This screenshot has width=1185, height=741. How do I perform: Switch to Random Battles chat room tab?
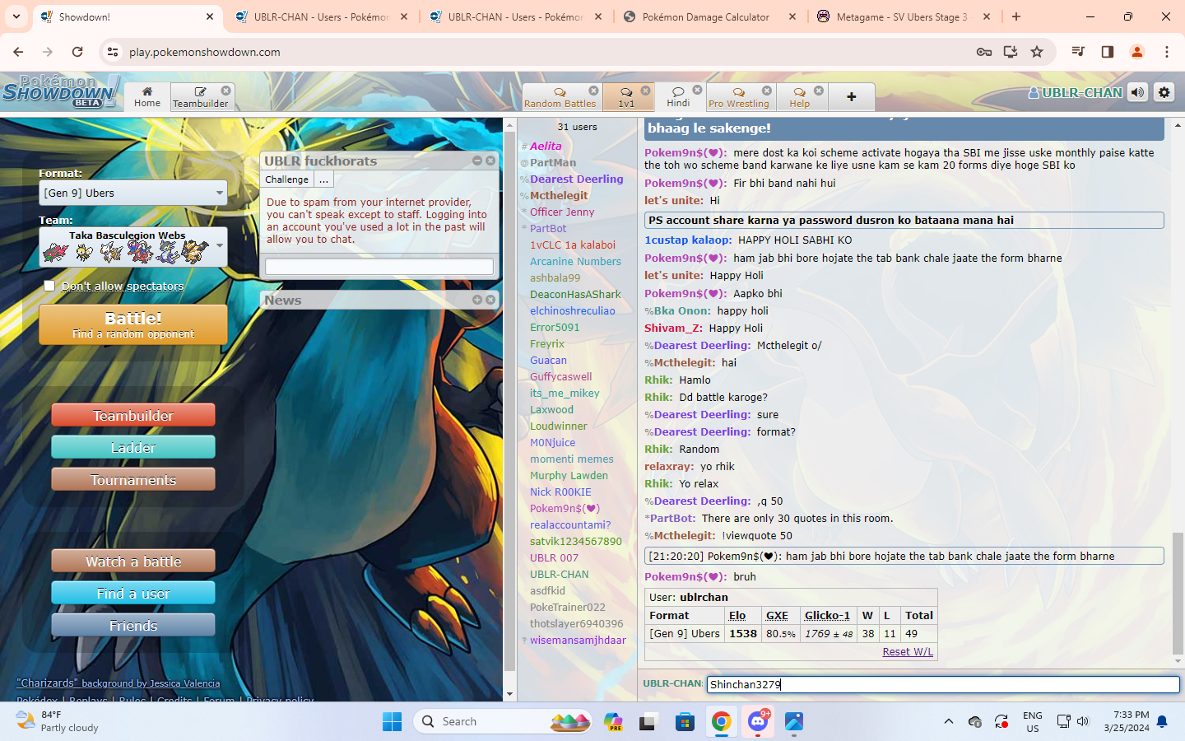pyautogui.click(x=560, y=97)
